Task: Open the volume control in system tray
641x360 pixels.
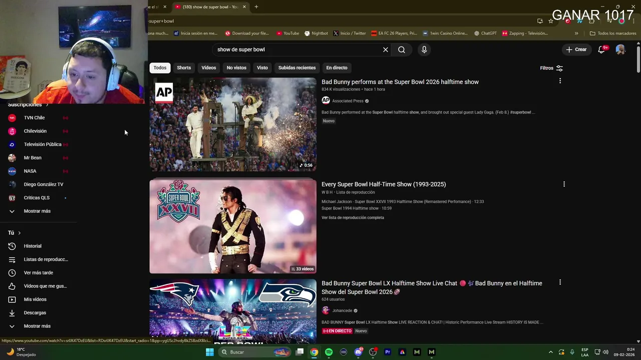Action: [605, 352]
